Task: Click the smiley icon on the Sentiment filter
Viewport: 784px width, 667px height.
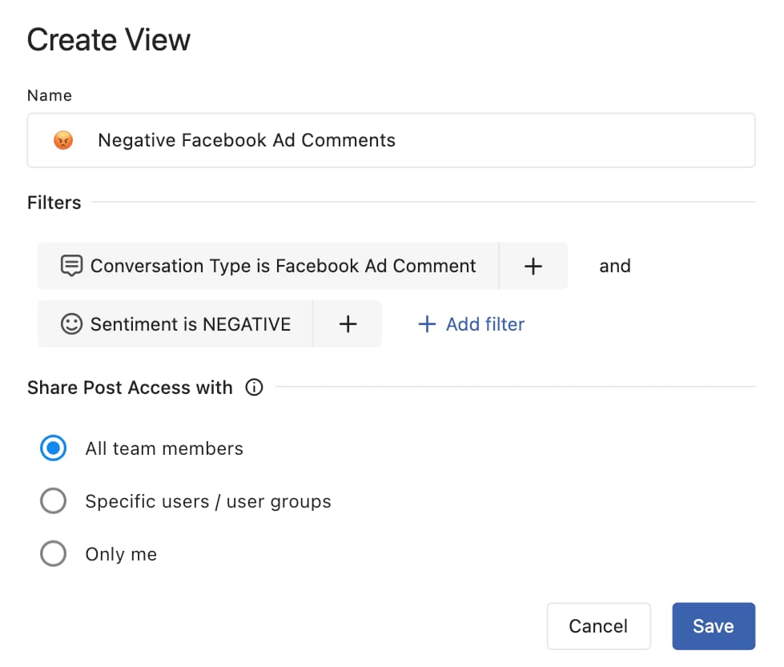Action: coord(72,323)
